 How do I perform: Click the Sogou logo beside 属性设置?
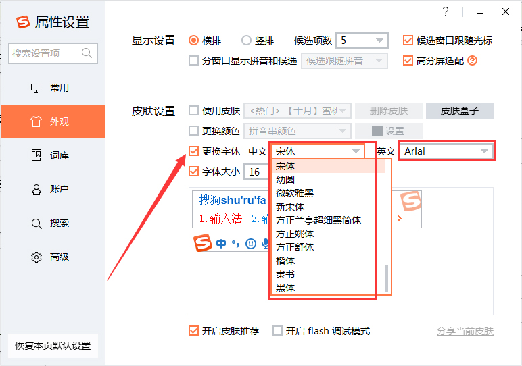coord(23,22)
